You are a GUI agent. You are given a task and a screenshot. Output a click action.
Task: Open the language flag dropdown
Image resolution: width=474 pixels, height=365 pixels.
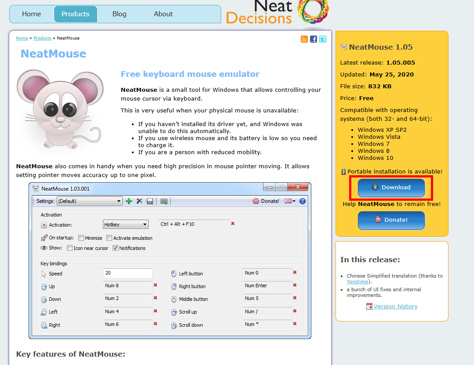290,201
